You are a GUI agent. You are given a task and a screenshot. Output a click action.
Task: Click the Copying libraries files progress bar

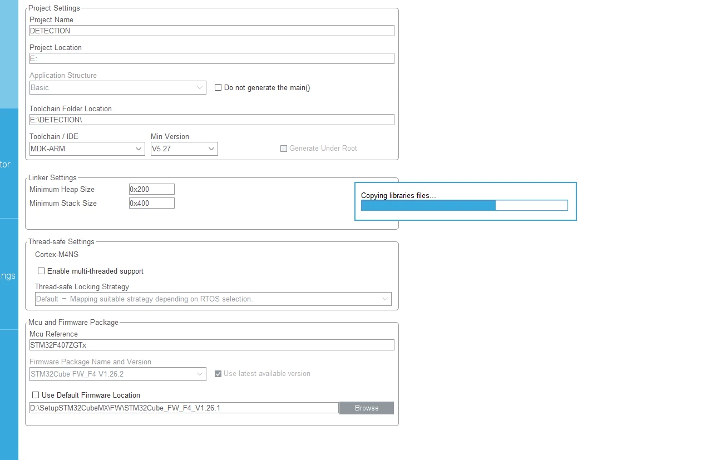point(465,205)
